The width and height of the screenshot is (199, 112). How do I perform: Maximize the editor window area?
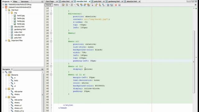click(x=196, y=1)
